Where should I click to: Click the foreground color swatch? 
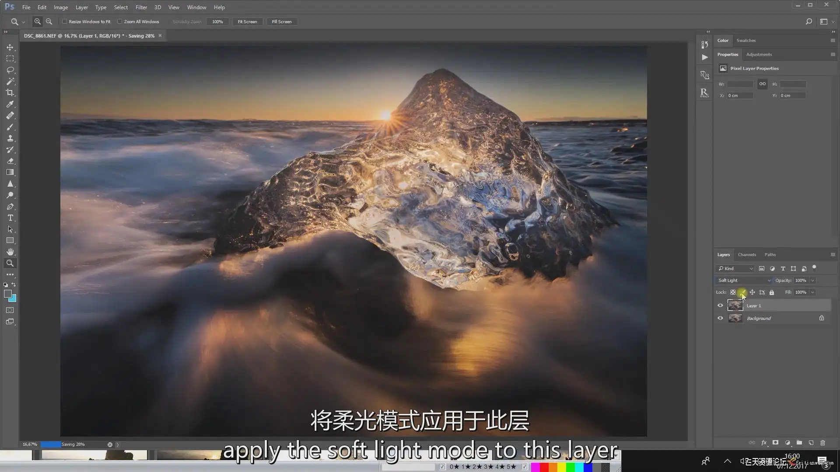(x=7, y=294)
